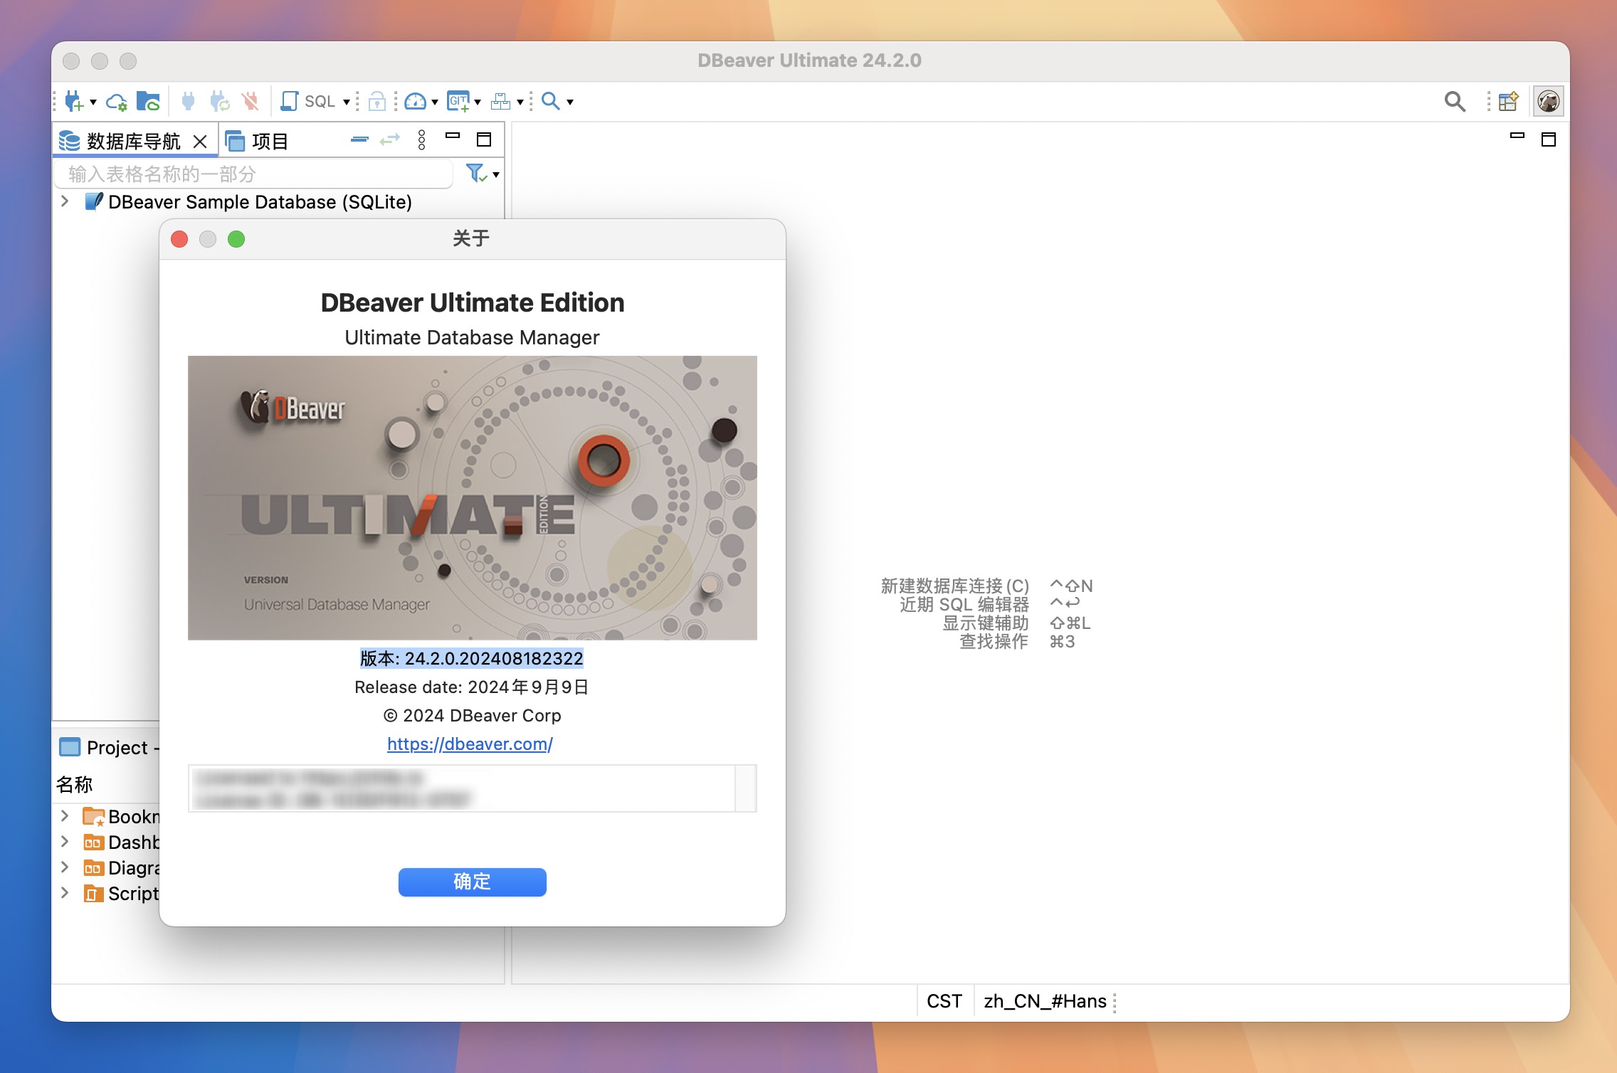This screenshot has height=1073, width=1617.
Task: Click the zh_CN_#Hans locale status entry
Action: (x=1045, y=1002)
